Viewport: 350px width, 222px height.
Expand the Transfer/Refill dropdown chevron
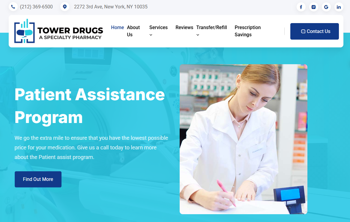(x=198, y=35)
